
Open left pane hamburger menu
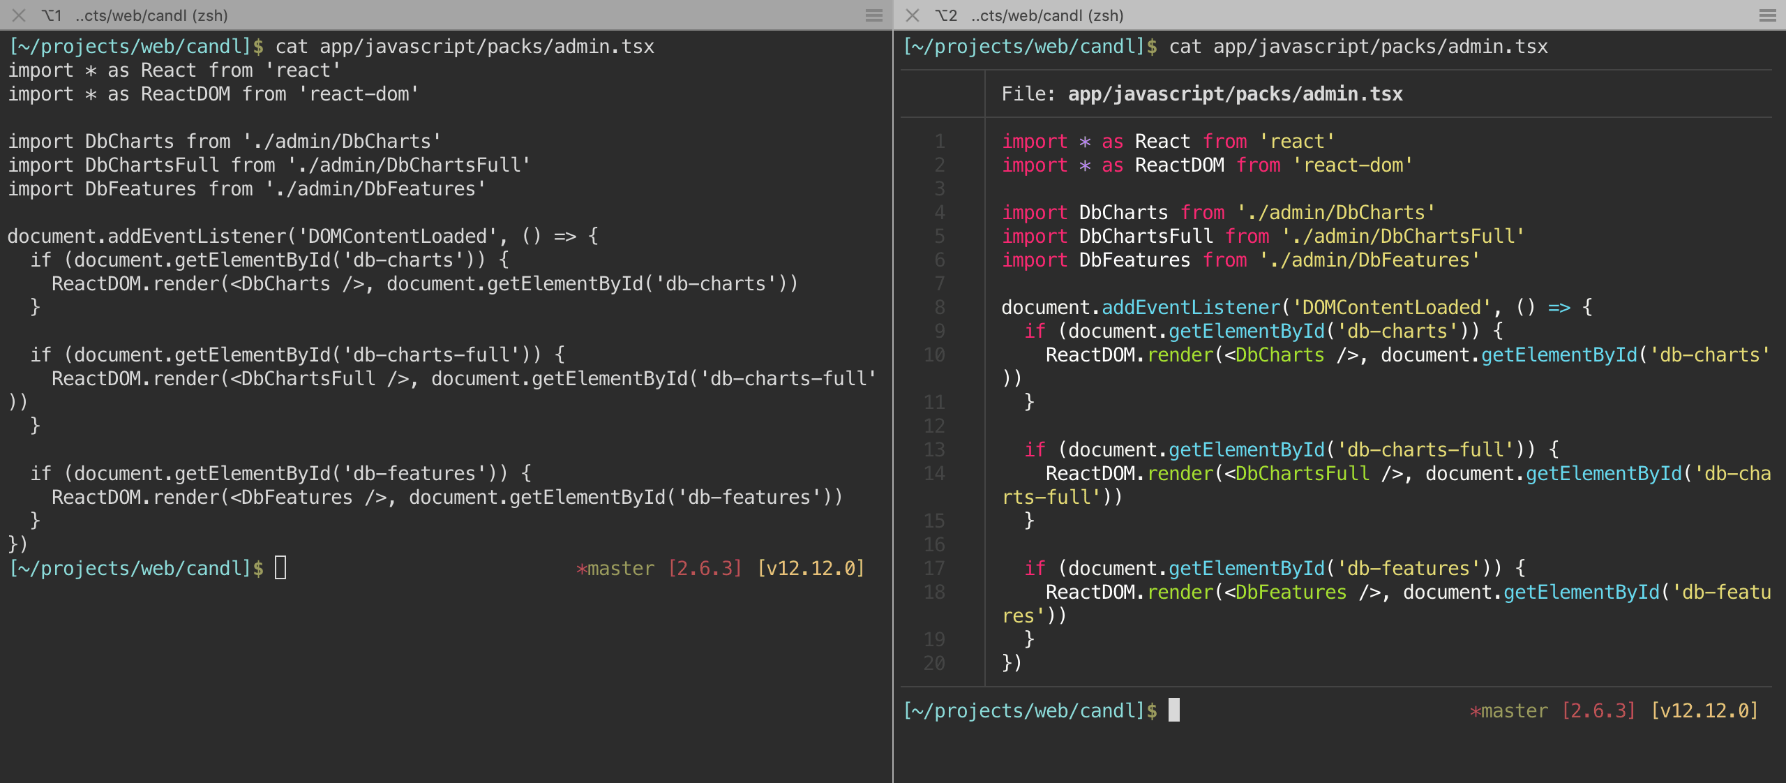pos(873,15)
